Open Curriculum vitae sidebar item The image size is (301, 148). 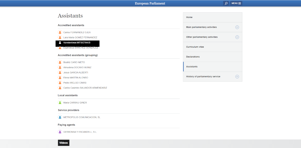(213, 47)
